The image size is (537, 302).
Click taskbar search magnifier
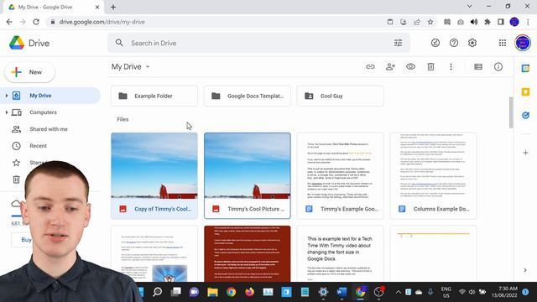(x=157, y=292)
